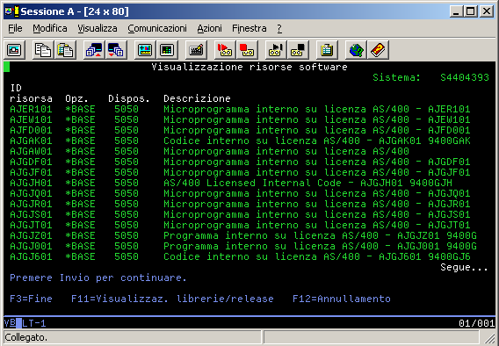The image size is (499, 346).
Task: Select resource ID AJGJ001
Action: [31, 246]
